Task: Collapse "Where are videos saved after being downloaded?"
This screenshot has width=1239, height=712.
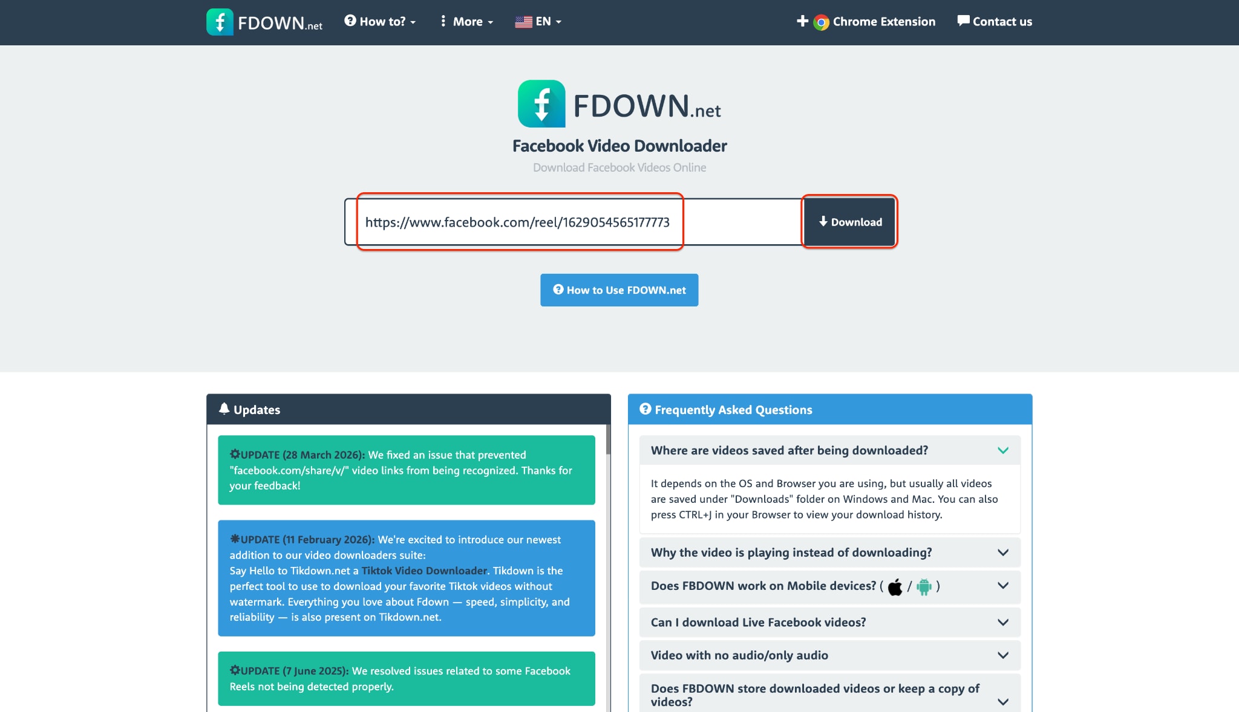Action: pos(829,450)
